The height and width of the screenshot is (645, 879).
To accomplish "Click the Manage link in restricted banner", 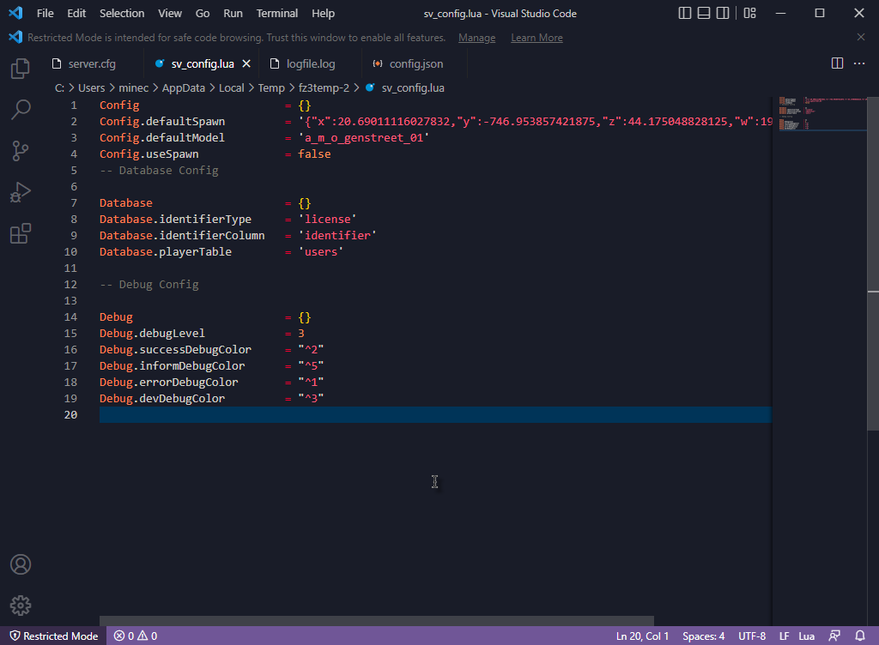I will point(476,38).
